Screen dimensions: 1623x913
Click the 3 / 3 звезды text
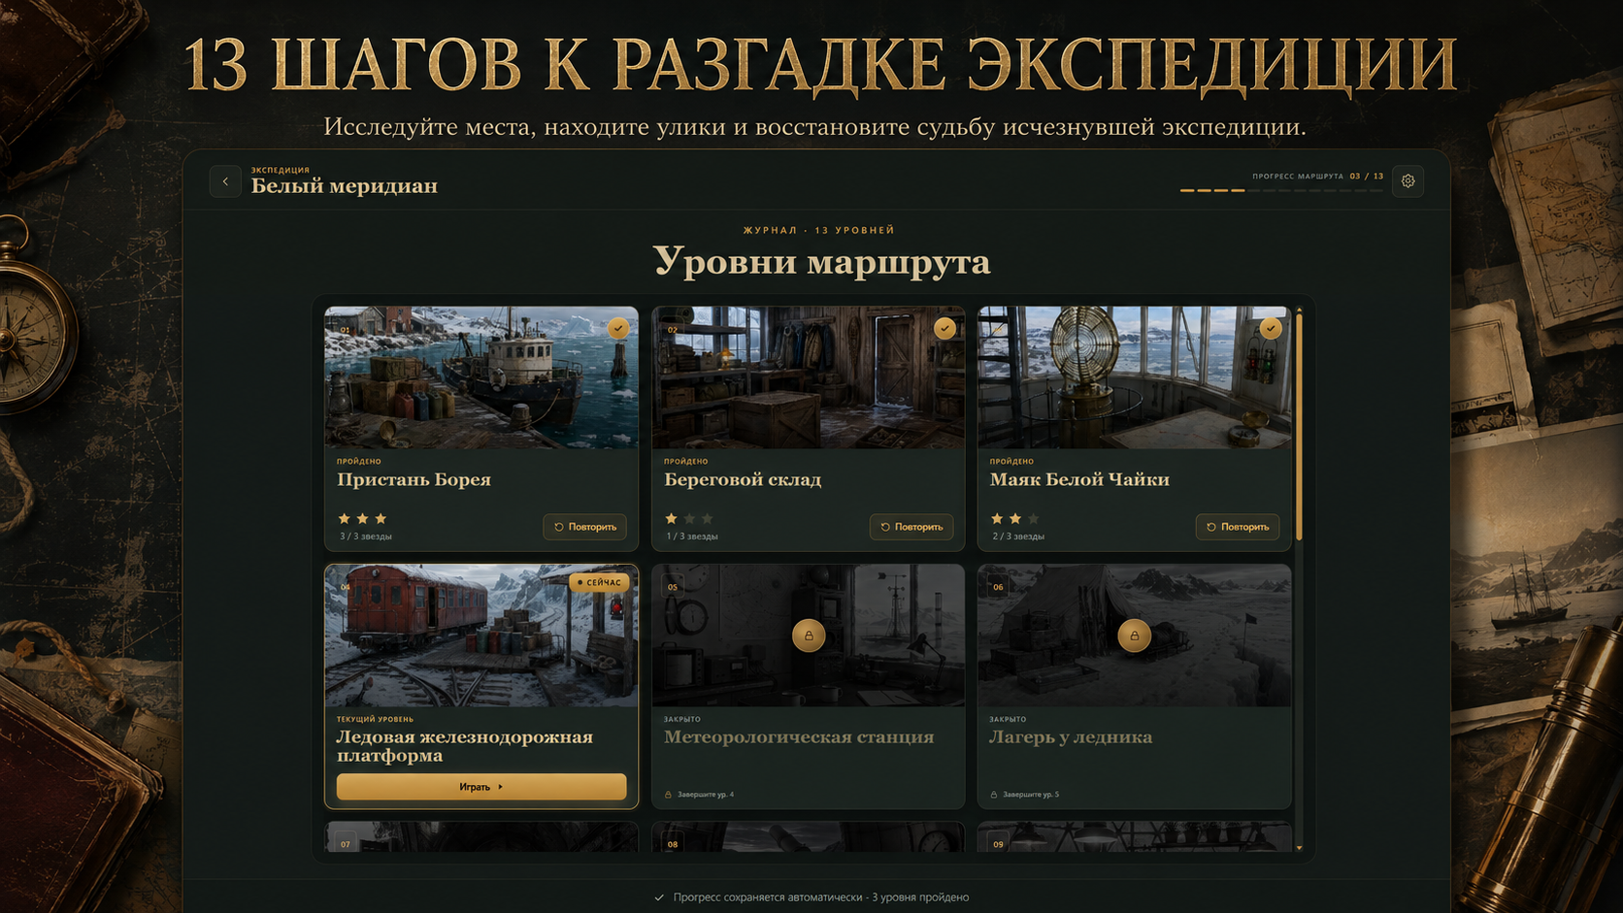tap(365, 537)
